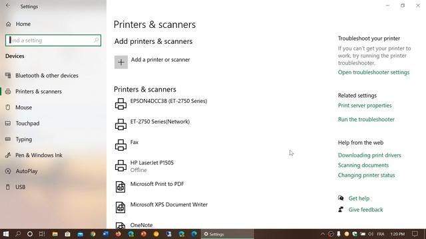Select the Microsoft Print to PDF icon
The width and height of the screenshot is (426, 239).
[120, 187]
